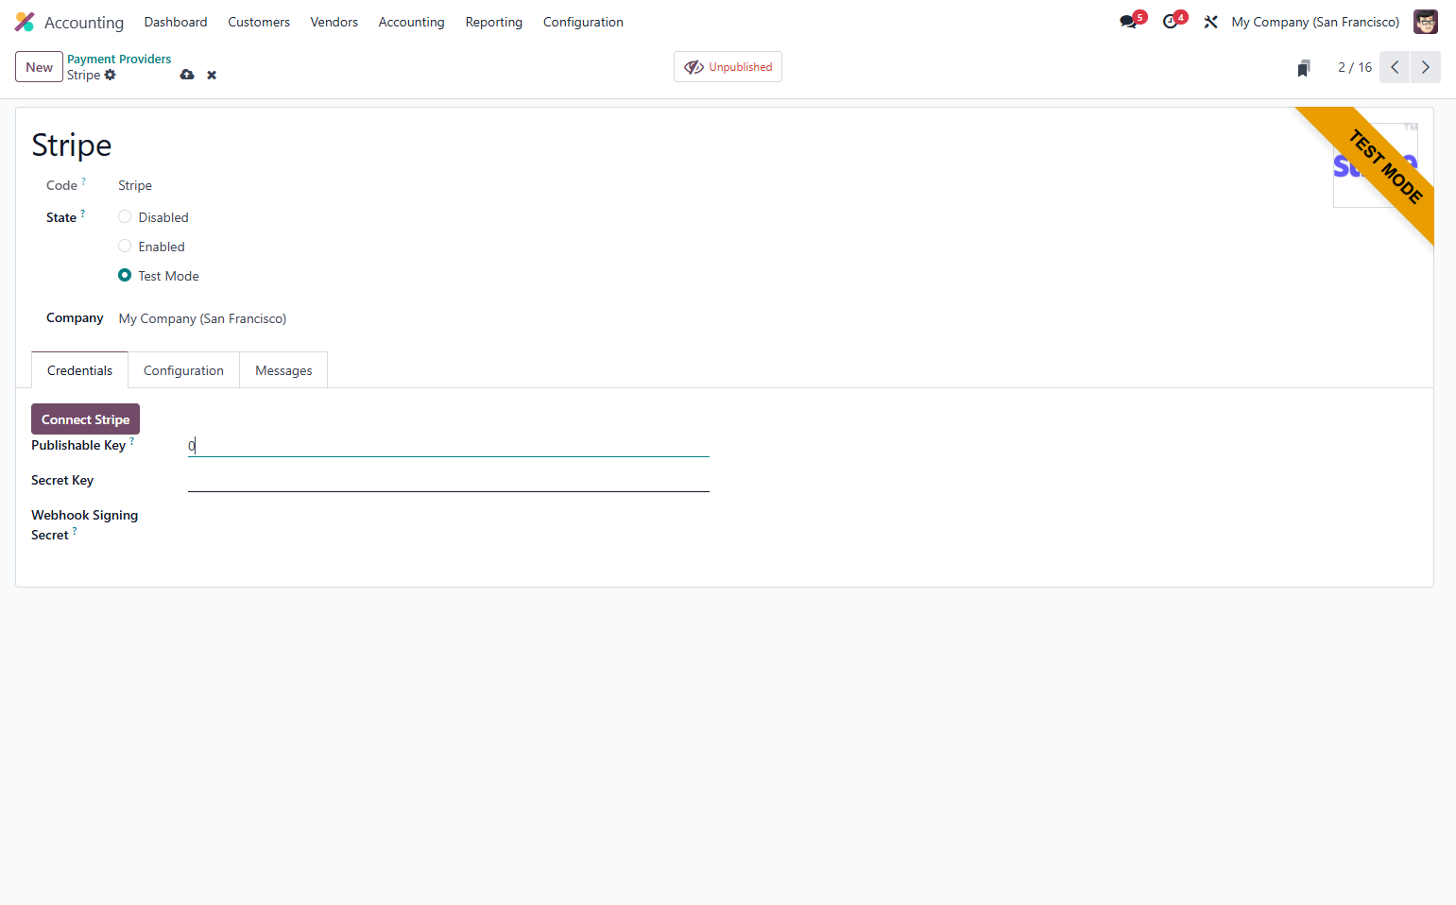Viewport: 1456px width, 905px height.
Task: Open the Publishable Key help tooltip
Action: pos(131,440)
